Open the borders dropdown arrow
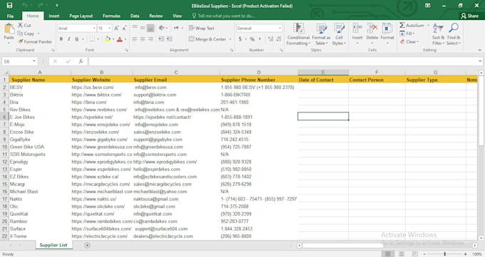 (98, 39)
